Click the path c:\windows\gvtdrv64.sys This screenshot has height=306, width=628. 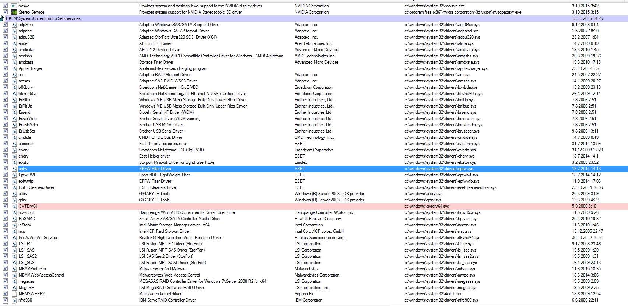427,206
